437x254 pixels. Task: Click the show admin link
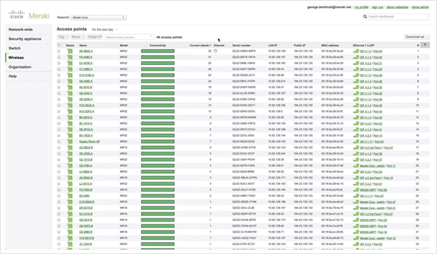(x=420, y=8)
